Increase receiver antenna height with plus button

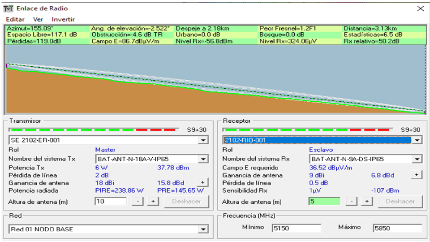coord(367,201)
